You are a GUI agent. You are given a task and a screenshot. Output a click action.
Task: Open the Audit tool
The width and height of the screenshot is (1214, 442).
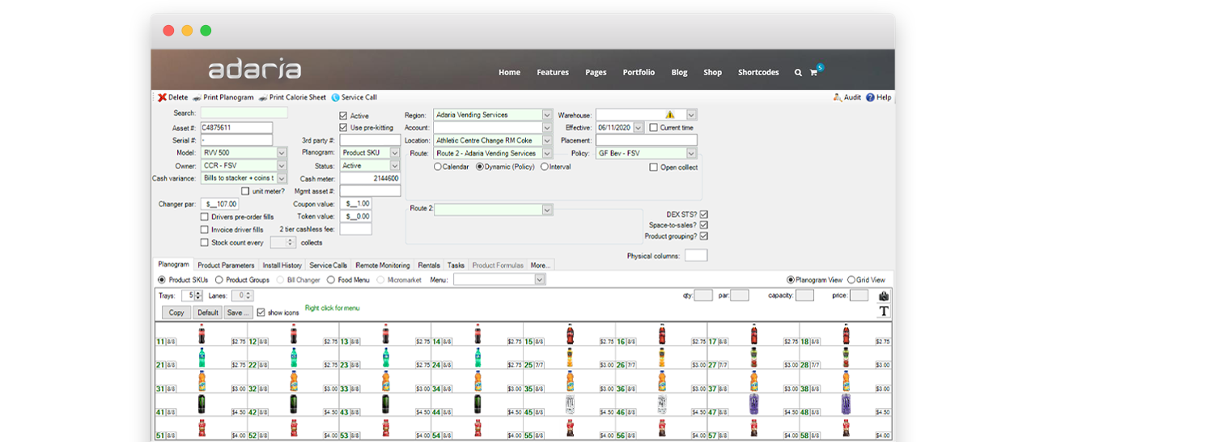[837, 97]
